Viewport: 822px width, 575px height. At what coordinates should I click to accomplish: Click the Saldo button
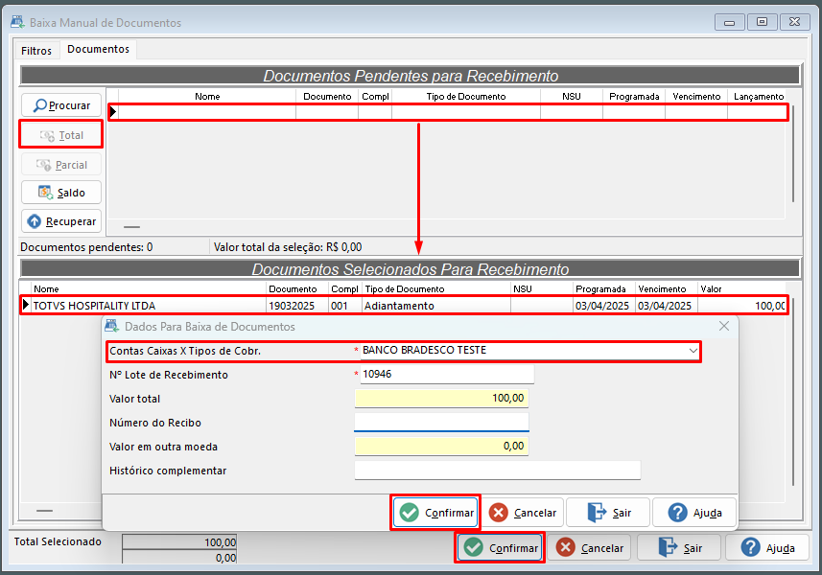pos(61,193)
